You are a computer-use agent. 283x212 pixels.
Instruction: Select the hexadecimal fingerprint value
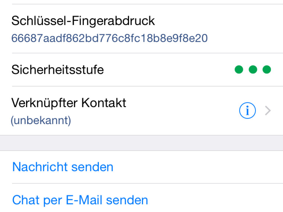[x=110, y=38]
